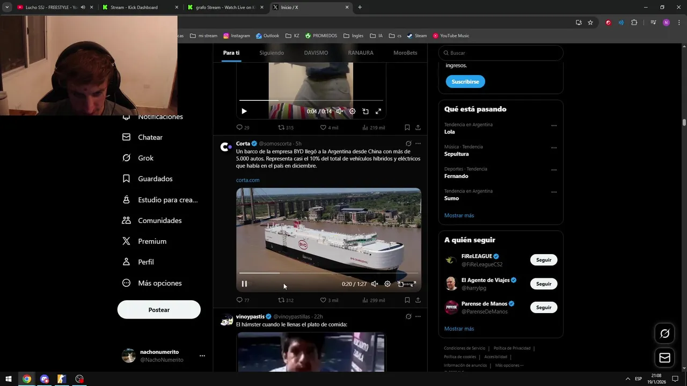687x386 pixels.
Task: Open Chrome media control icon
Action: click(653, 23)
